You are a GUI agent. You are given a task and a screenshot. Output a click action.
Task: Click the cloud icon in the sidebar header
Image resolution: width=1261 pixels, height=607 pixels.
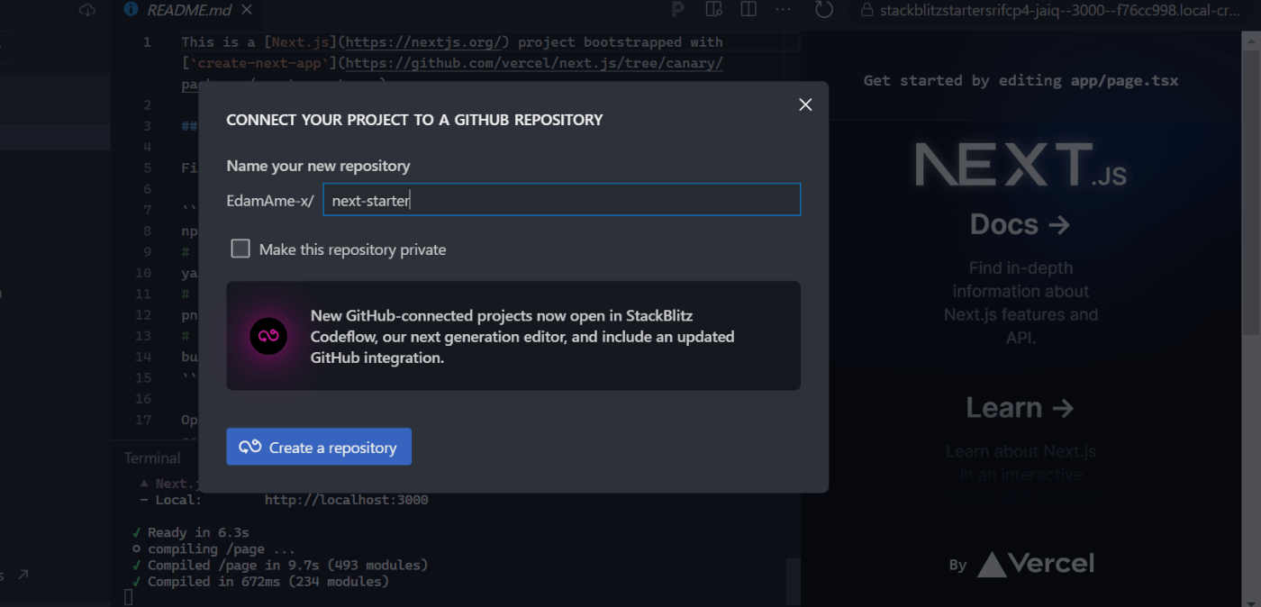coord(87,10)
